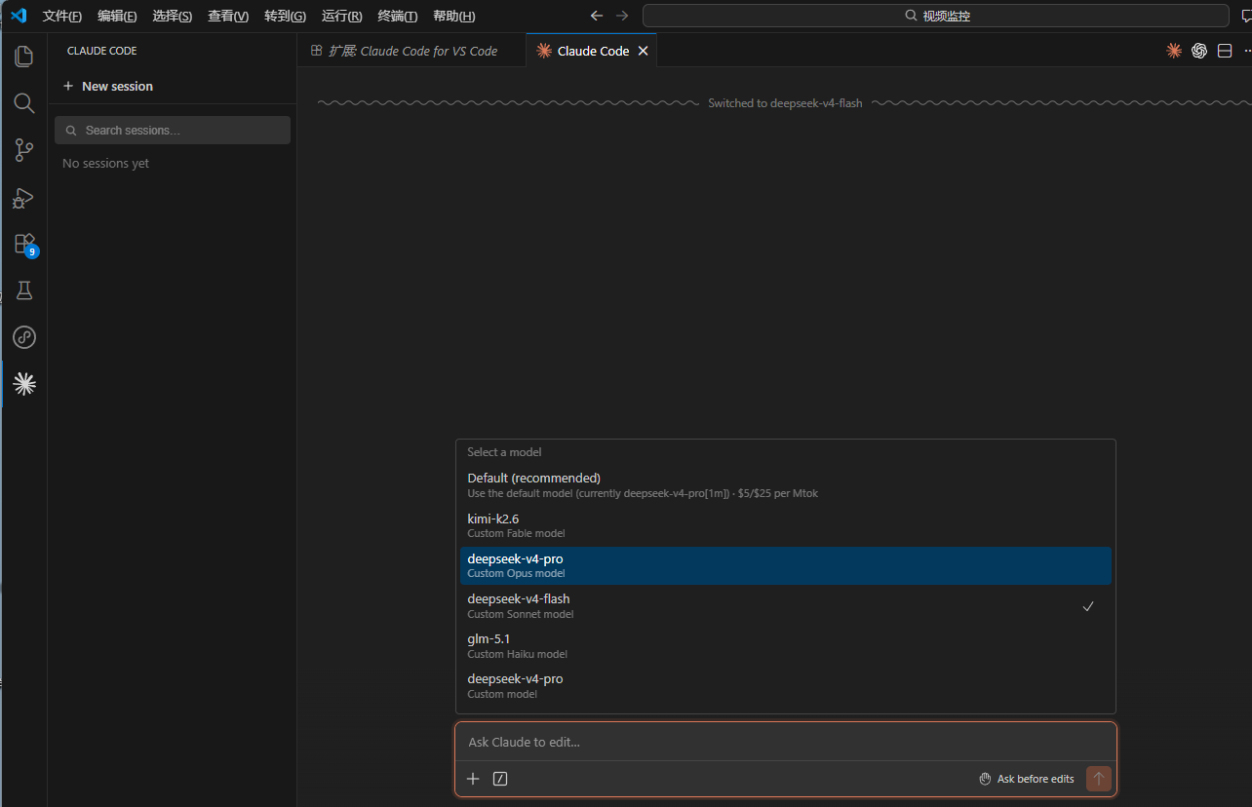1252x807 pixels.
Task: Toggle the Ask before edits mode
Action: (x=1027, y=779)
